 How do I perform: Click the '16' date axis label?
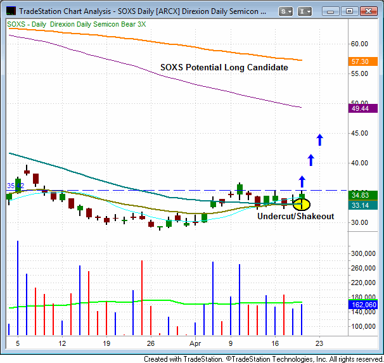[x=275, y=343]
